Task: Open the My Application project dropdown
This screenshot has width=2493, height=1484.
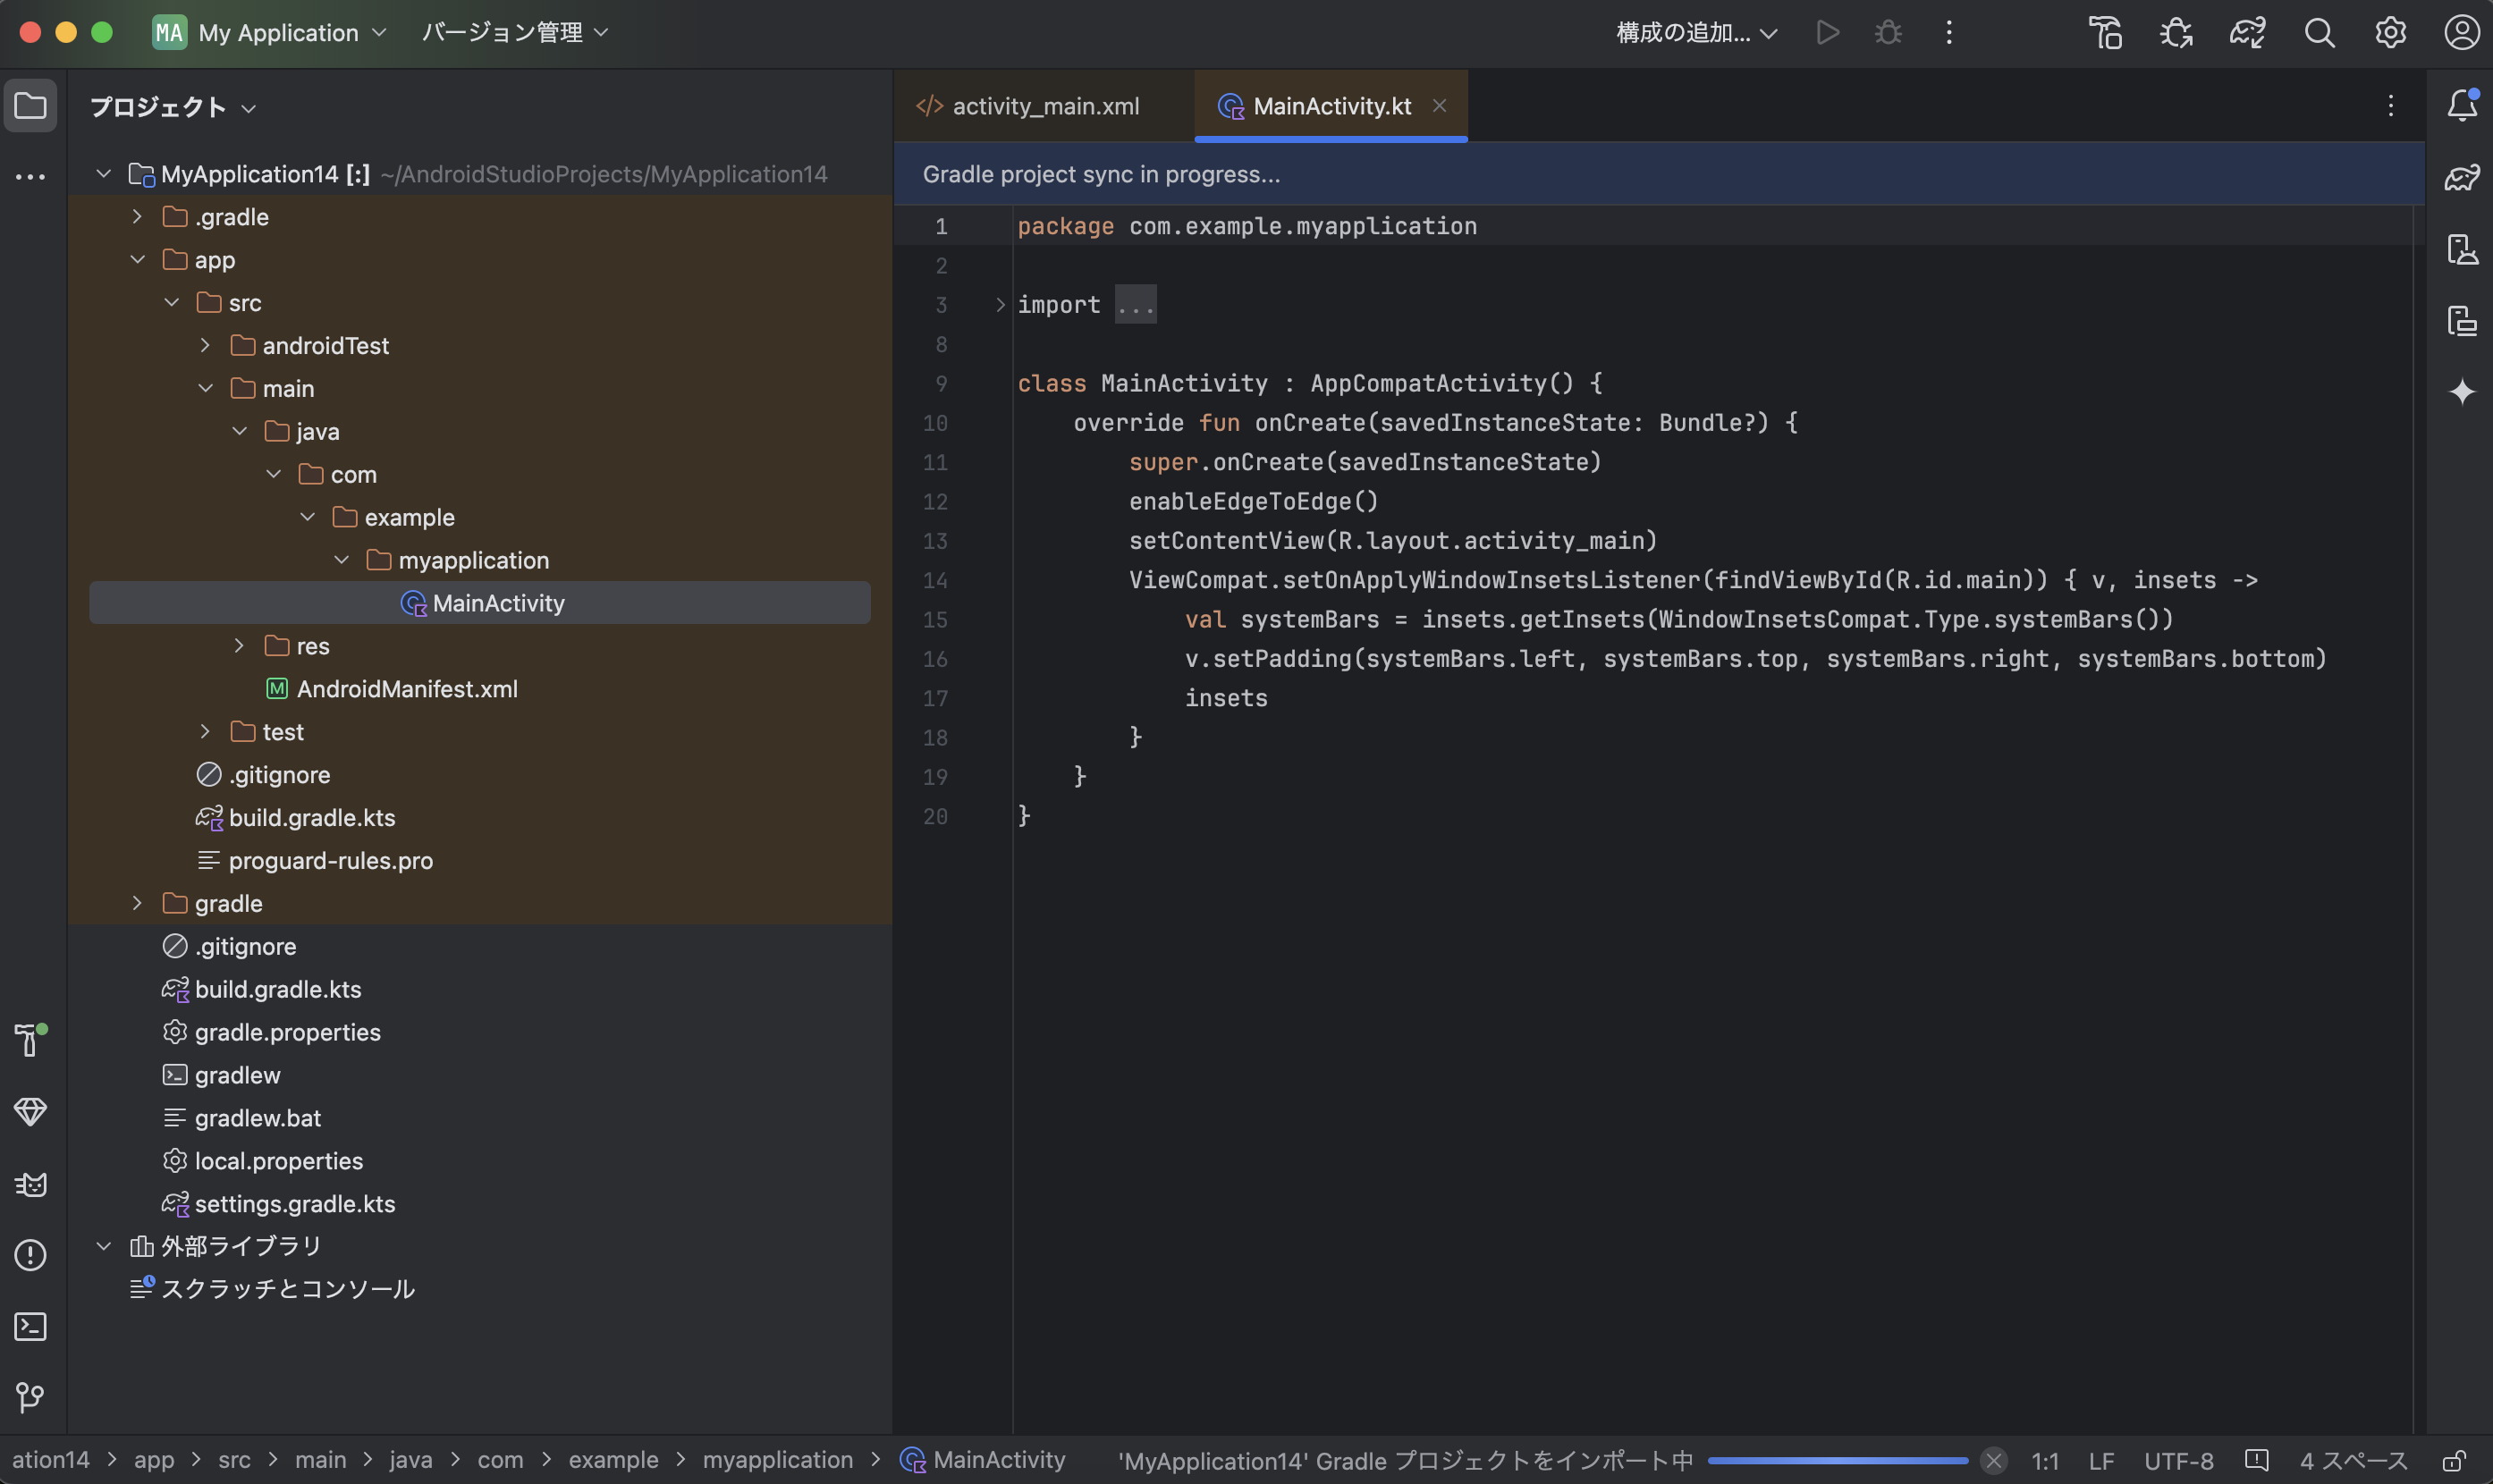Action: click(270, 33)
